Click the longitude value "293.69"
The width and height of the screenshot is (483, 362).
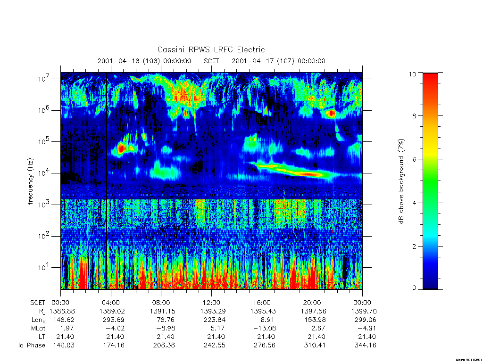pyautogui.click(x=114, y=320)
